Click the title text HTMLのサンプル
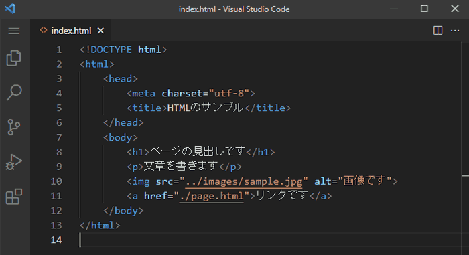469x255 pixels. point(205,108)
